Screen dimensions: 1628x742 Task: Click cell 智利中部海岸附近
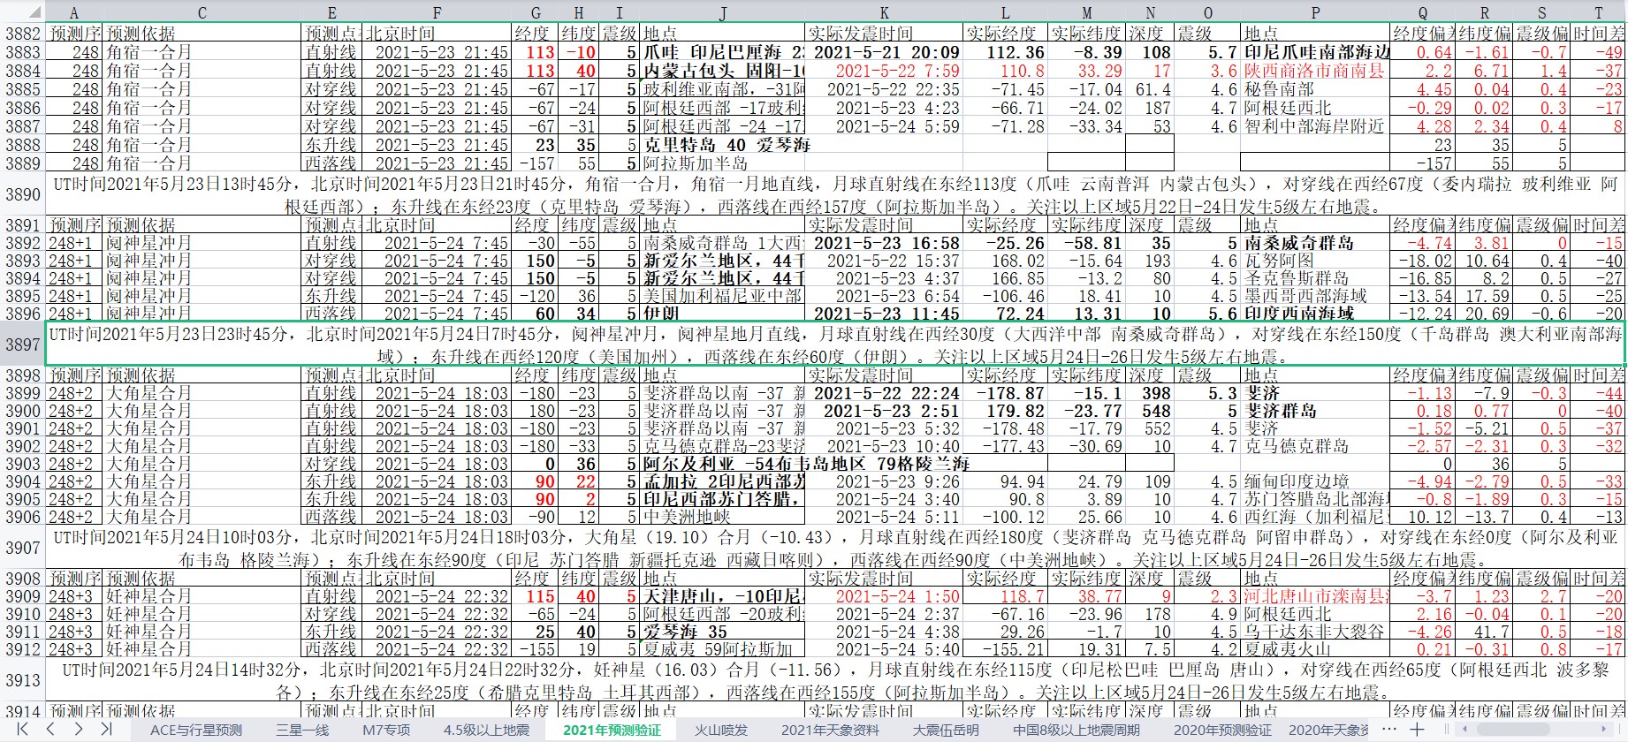[1315, 126]
